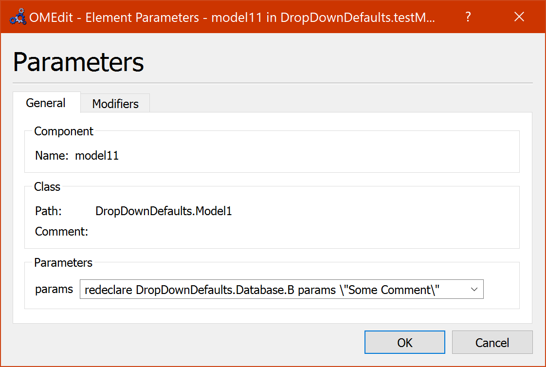Dismiss the dialog using Cancel
The height and width of the screenshot is (367, 546).
click(492, 342)
